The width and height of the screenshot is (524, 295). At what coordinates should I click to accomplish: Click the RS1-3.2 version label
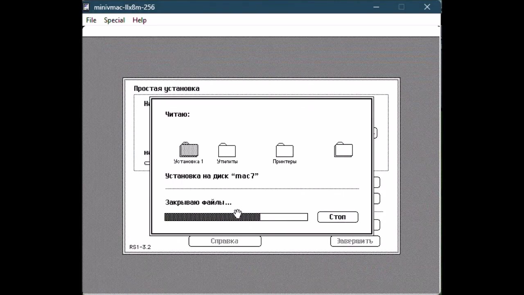(x=140, y=247)
